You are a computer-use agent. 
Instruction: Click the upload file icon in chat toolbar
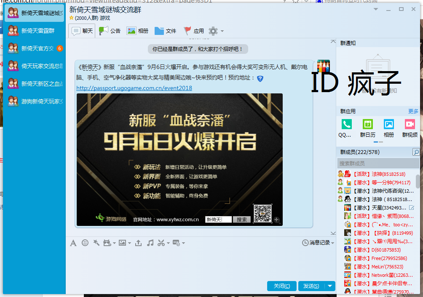(x=138, y=243)
